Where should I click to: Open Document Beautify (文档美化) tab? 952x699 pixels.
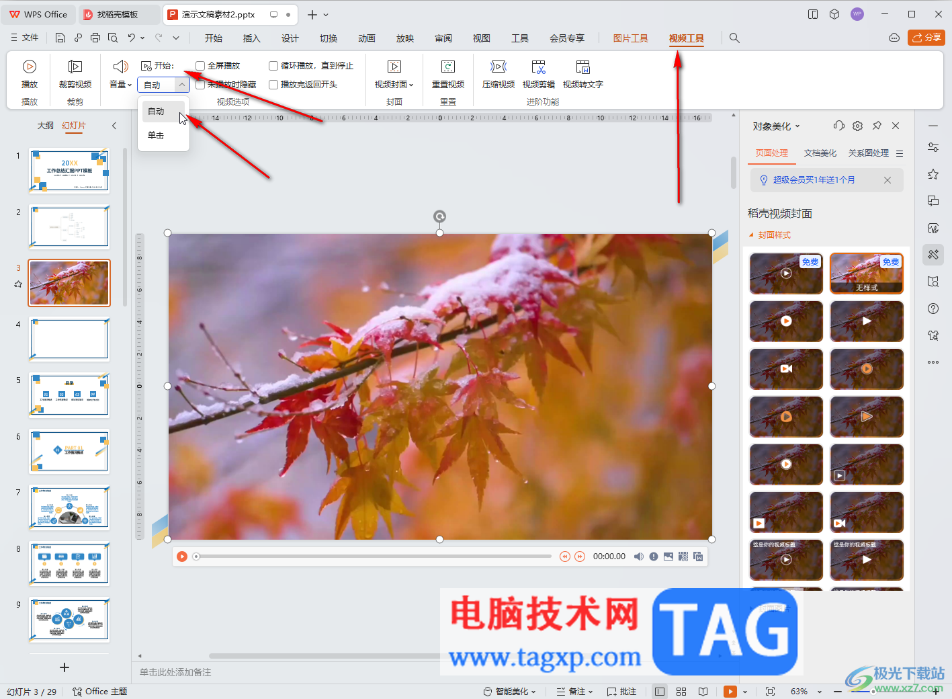(820, 153)
